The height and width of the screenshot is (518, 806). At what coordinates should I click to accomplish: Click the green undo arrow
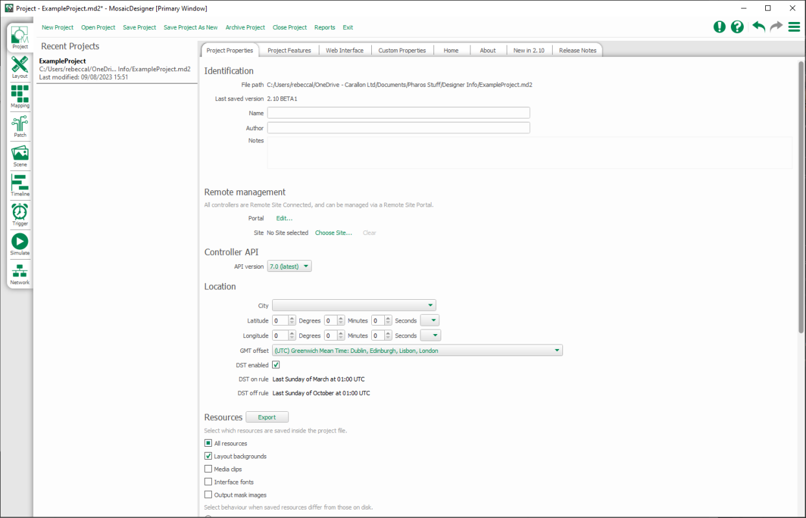coord(758,27)
